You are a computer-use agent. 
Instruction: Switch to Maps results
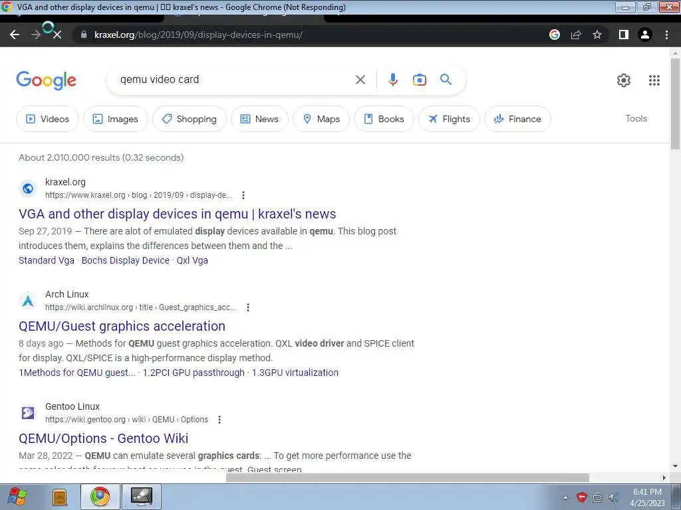pyautogui.click(x=321, y=119)
